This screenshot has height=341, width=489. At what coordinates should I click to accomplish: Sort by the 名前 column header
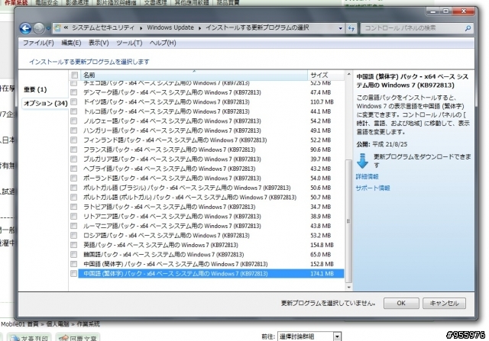tap(194, 75)
